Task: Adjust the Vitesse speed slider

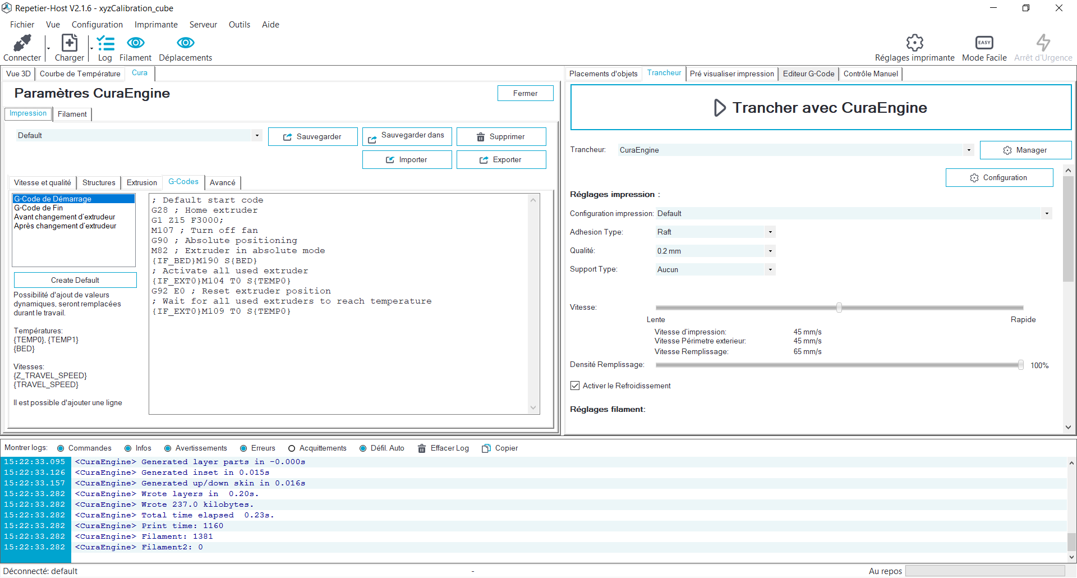Action: [x=839, y=308]
